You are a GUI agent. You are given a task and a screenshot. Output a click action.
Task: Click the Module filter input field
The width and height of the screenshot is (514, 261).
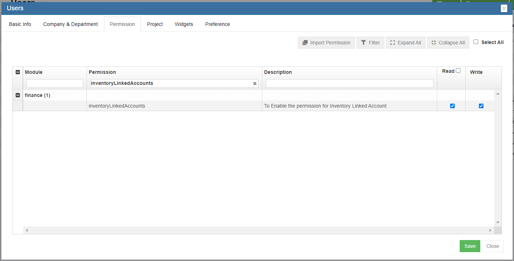point(55,83)
